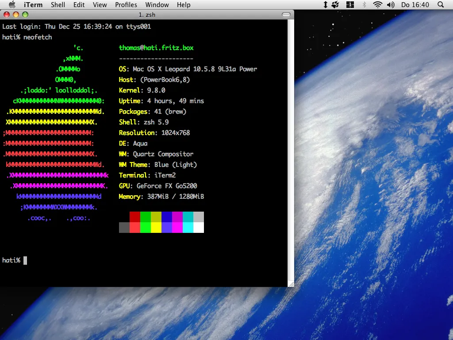The width and height of the screenshot is (453, 340).
Task: Open the Apple menu
Action: [x=12, y=5]
